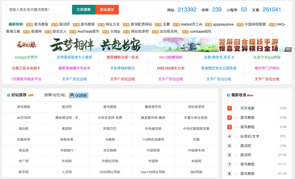Viewport: 295px width, 179px height.
Task: Open the 1元微信号购买平台 ad link
Action: pos(26,79)
